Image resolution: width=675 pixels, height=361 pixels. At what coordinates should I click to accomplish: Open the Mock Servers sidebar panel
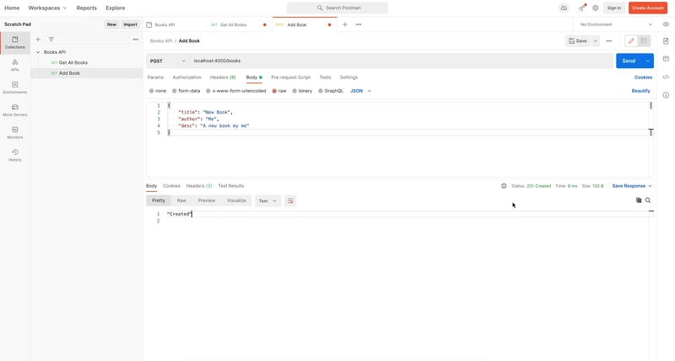point(15,110)
